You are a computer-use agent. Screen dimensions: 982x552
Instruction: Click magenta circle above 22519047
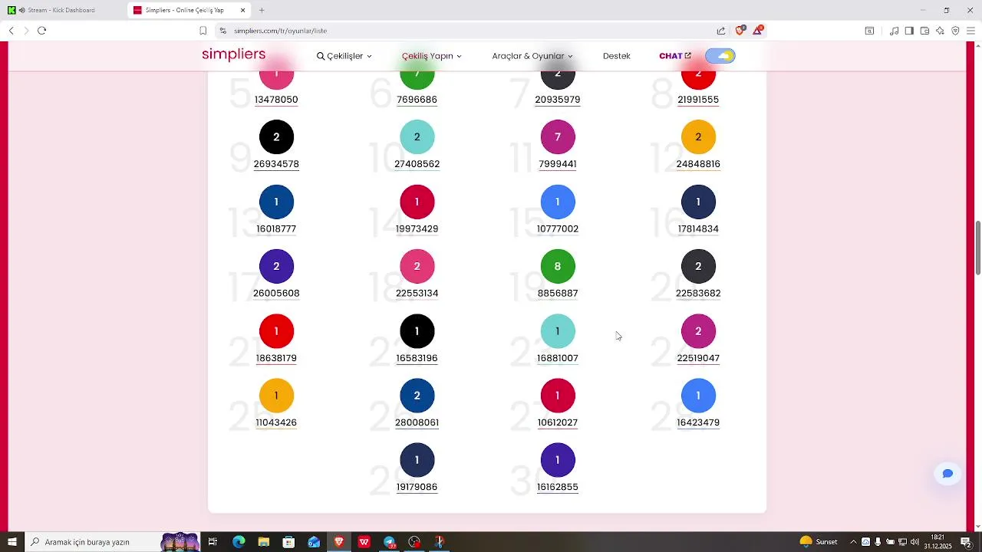click(698, 331)
